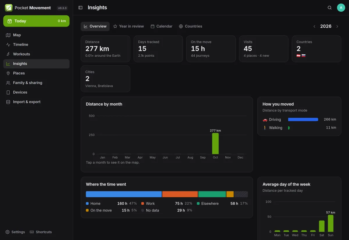Click the blue Driving distance bar
This screenshot has height=240, width=349.
pyautogui.click(x=303, y=120)
